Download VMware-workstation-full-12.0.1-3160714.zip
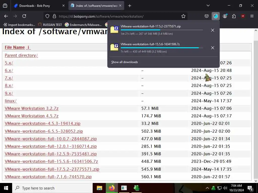 click(51, 146)
